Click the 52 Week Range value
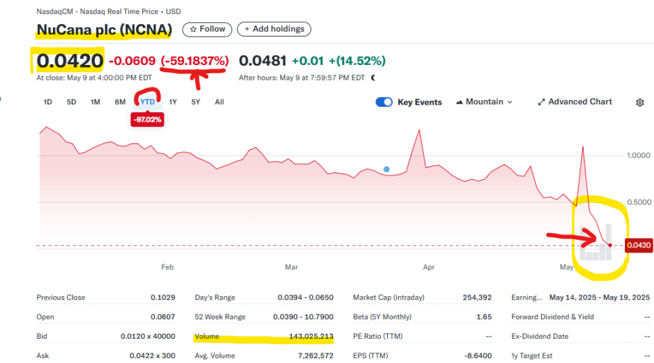This screenshot has height=363, width=654. pos(303,317)
